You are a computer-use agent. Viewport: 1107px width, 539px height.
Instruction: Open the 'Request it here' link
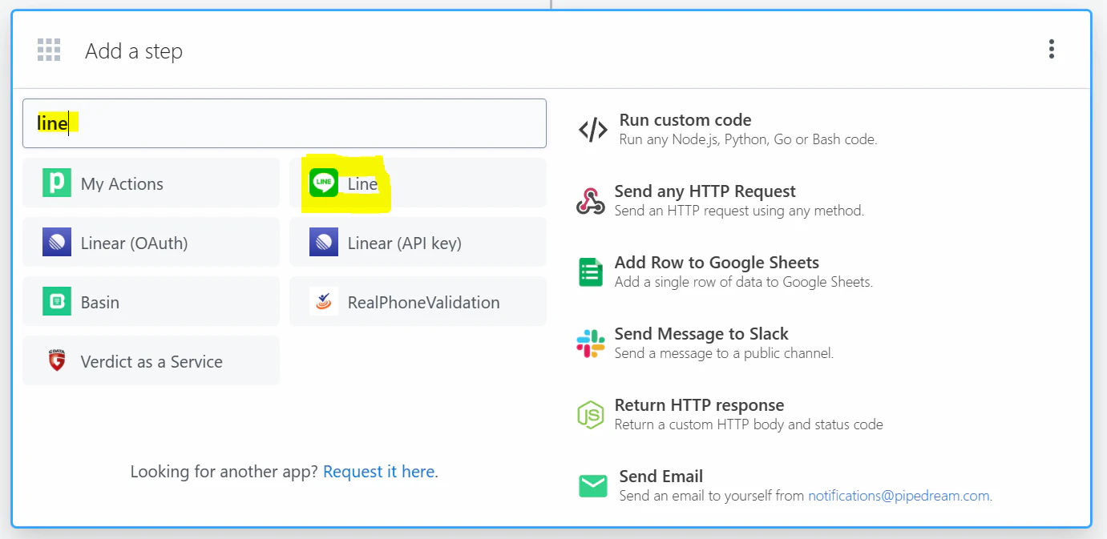(x=379, y=472)
